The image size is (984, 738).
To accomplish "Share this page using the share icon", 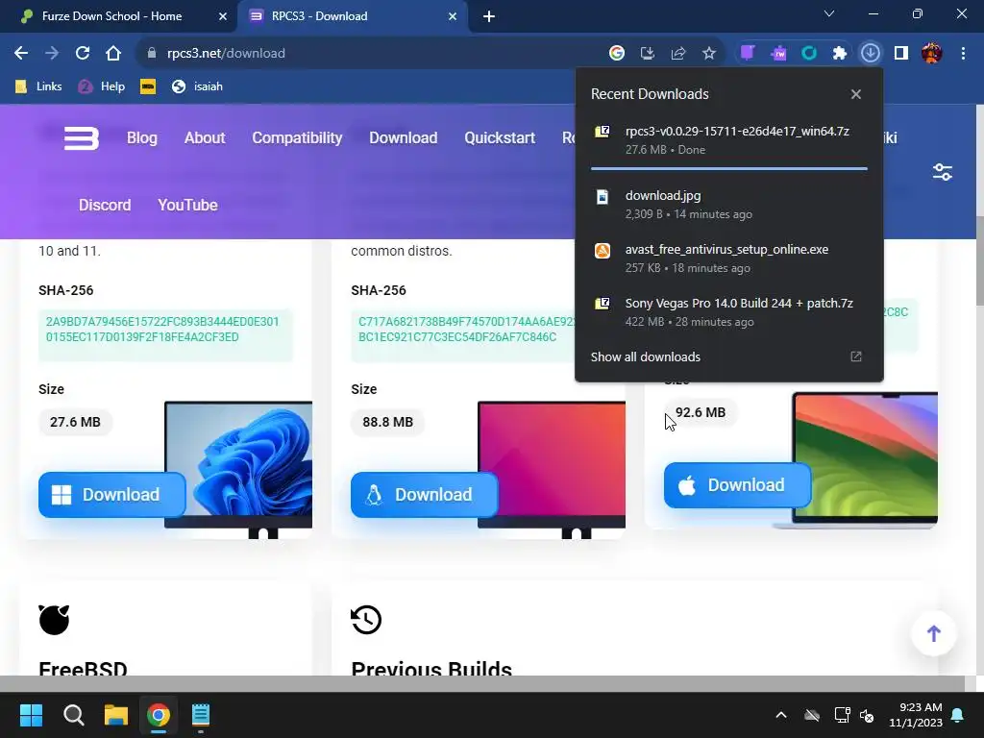I will (677, 54).
